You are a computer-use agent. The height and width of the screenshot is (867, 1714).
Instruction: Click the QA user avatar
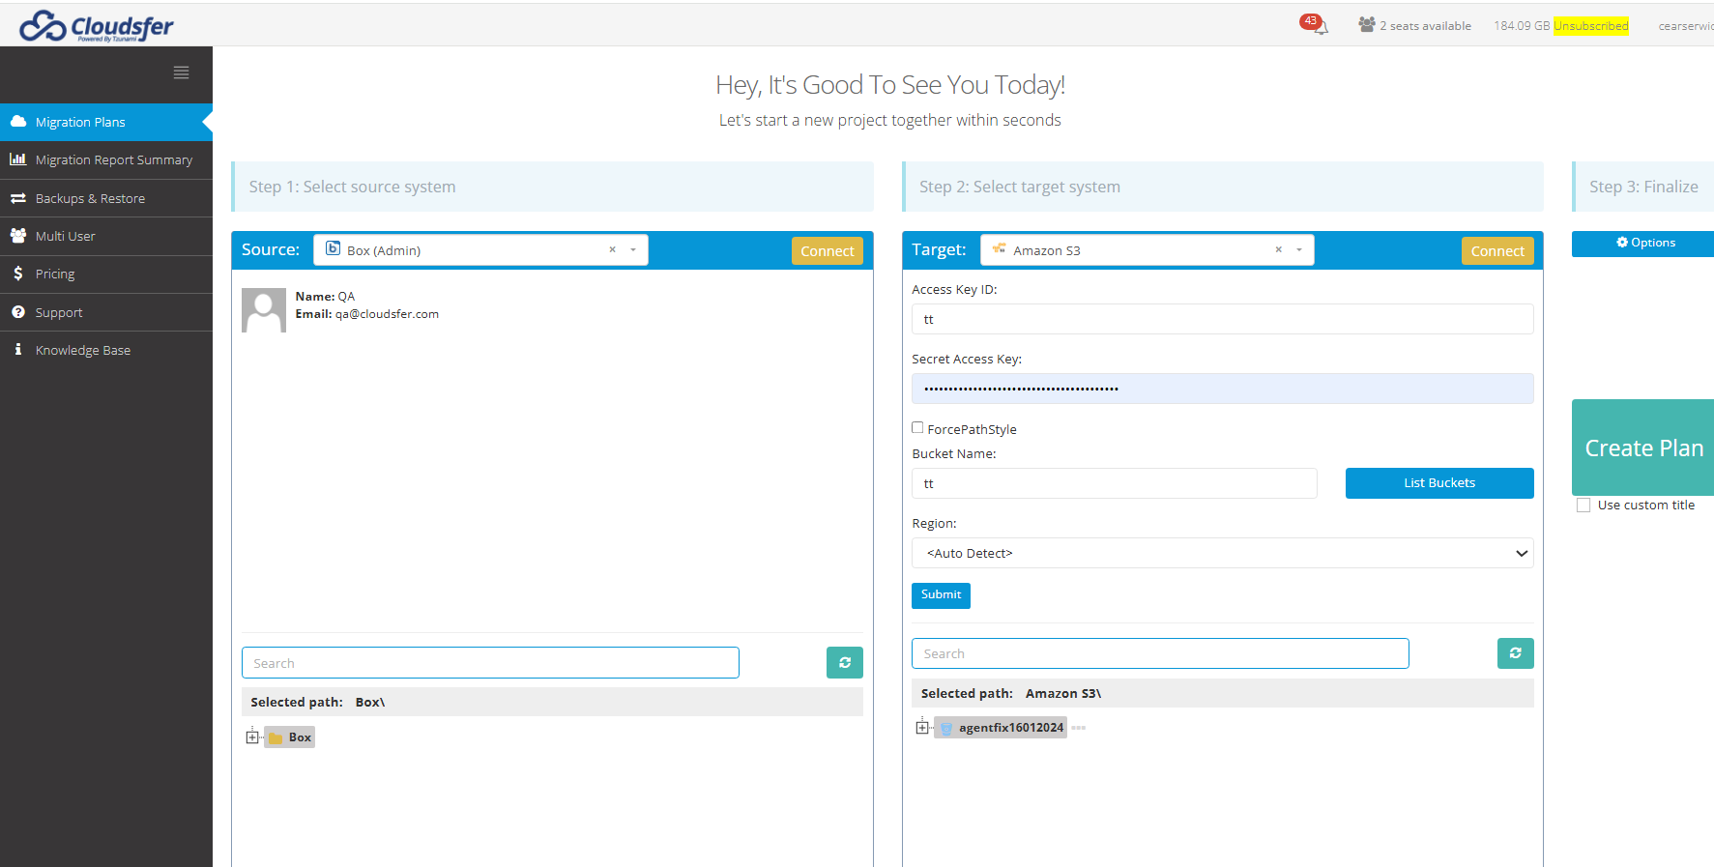tap(264, 309)
